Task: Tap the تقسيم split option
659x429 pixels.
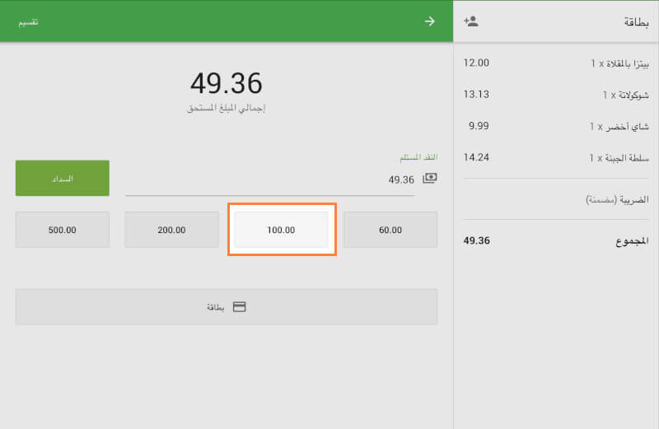Action: [28, 22]
